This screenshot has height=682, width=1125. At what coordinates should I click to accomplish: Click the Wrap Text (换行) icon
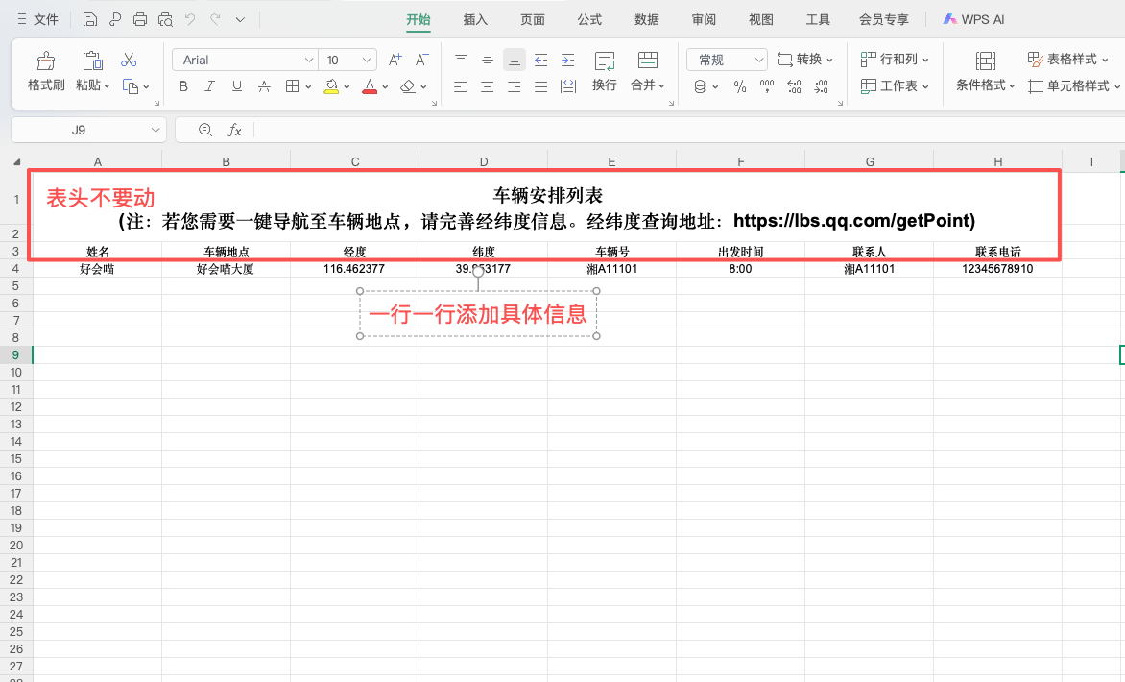(x=605, y=61)
